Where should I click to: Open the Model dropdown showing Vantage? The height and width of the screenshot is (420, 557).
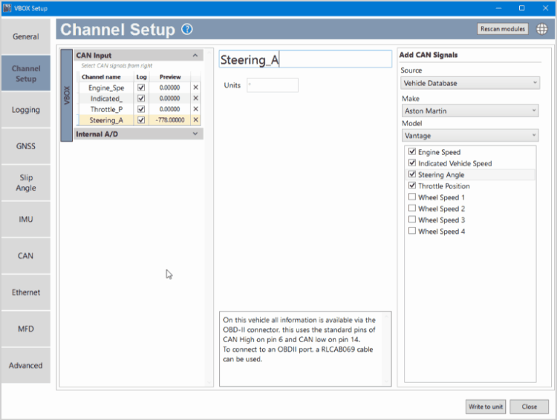pyautogui.click(x=470, y=135)
